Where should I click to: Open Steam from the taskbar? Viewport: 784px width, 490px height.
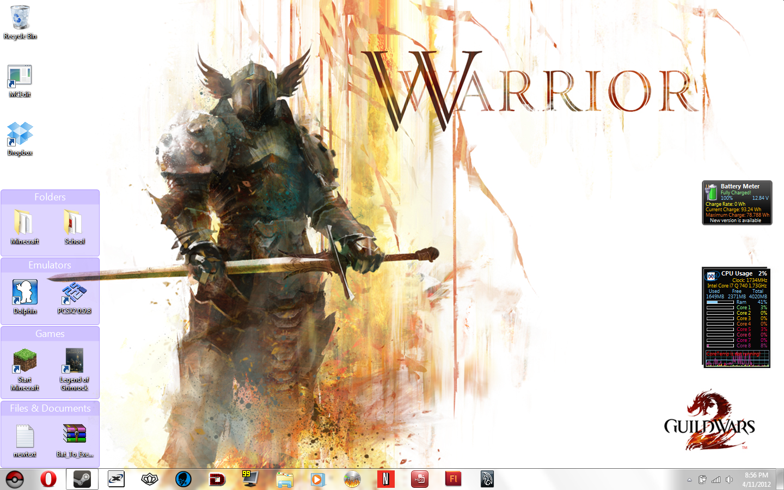pos(82,479)
